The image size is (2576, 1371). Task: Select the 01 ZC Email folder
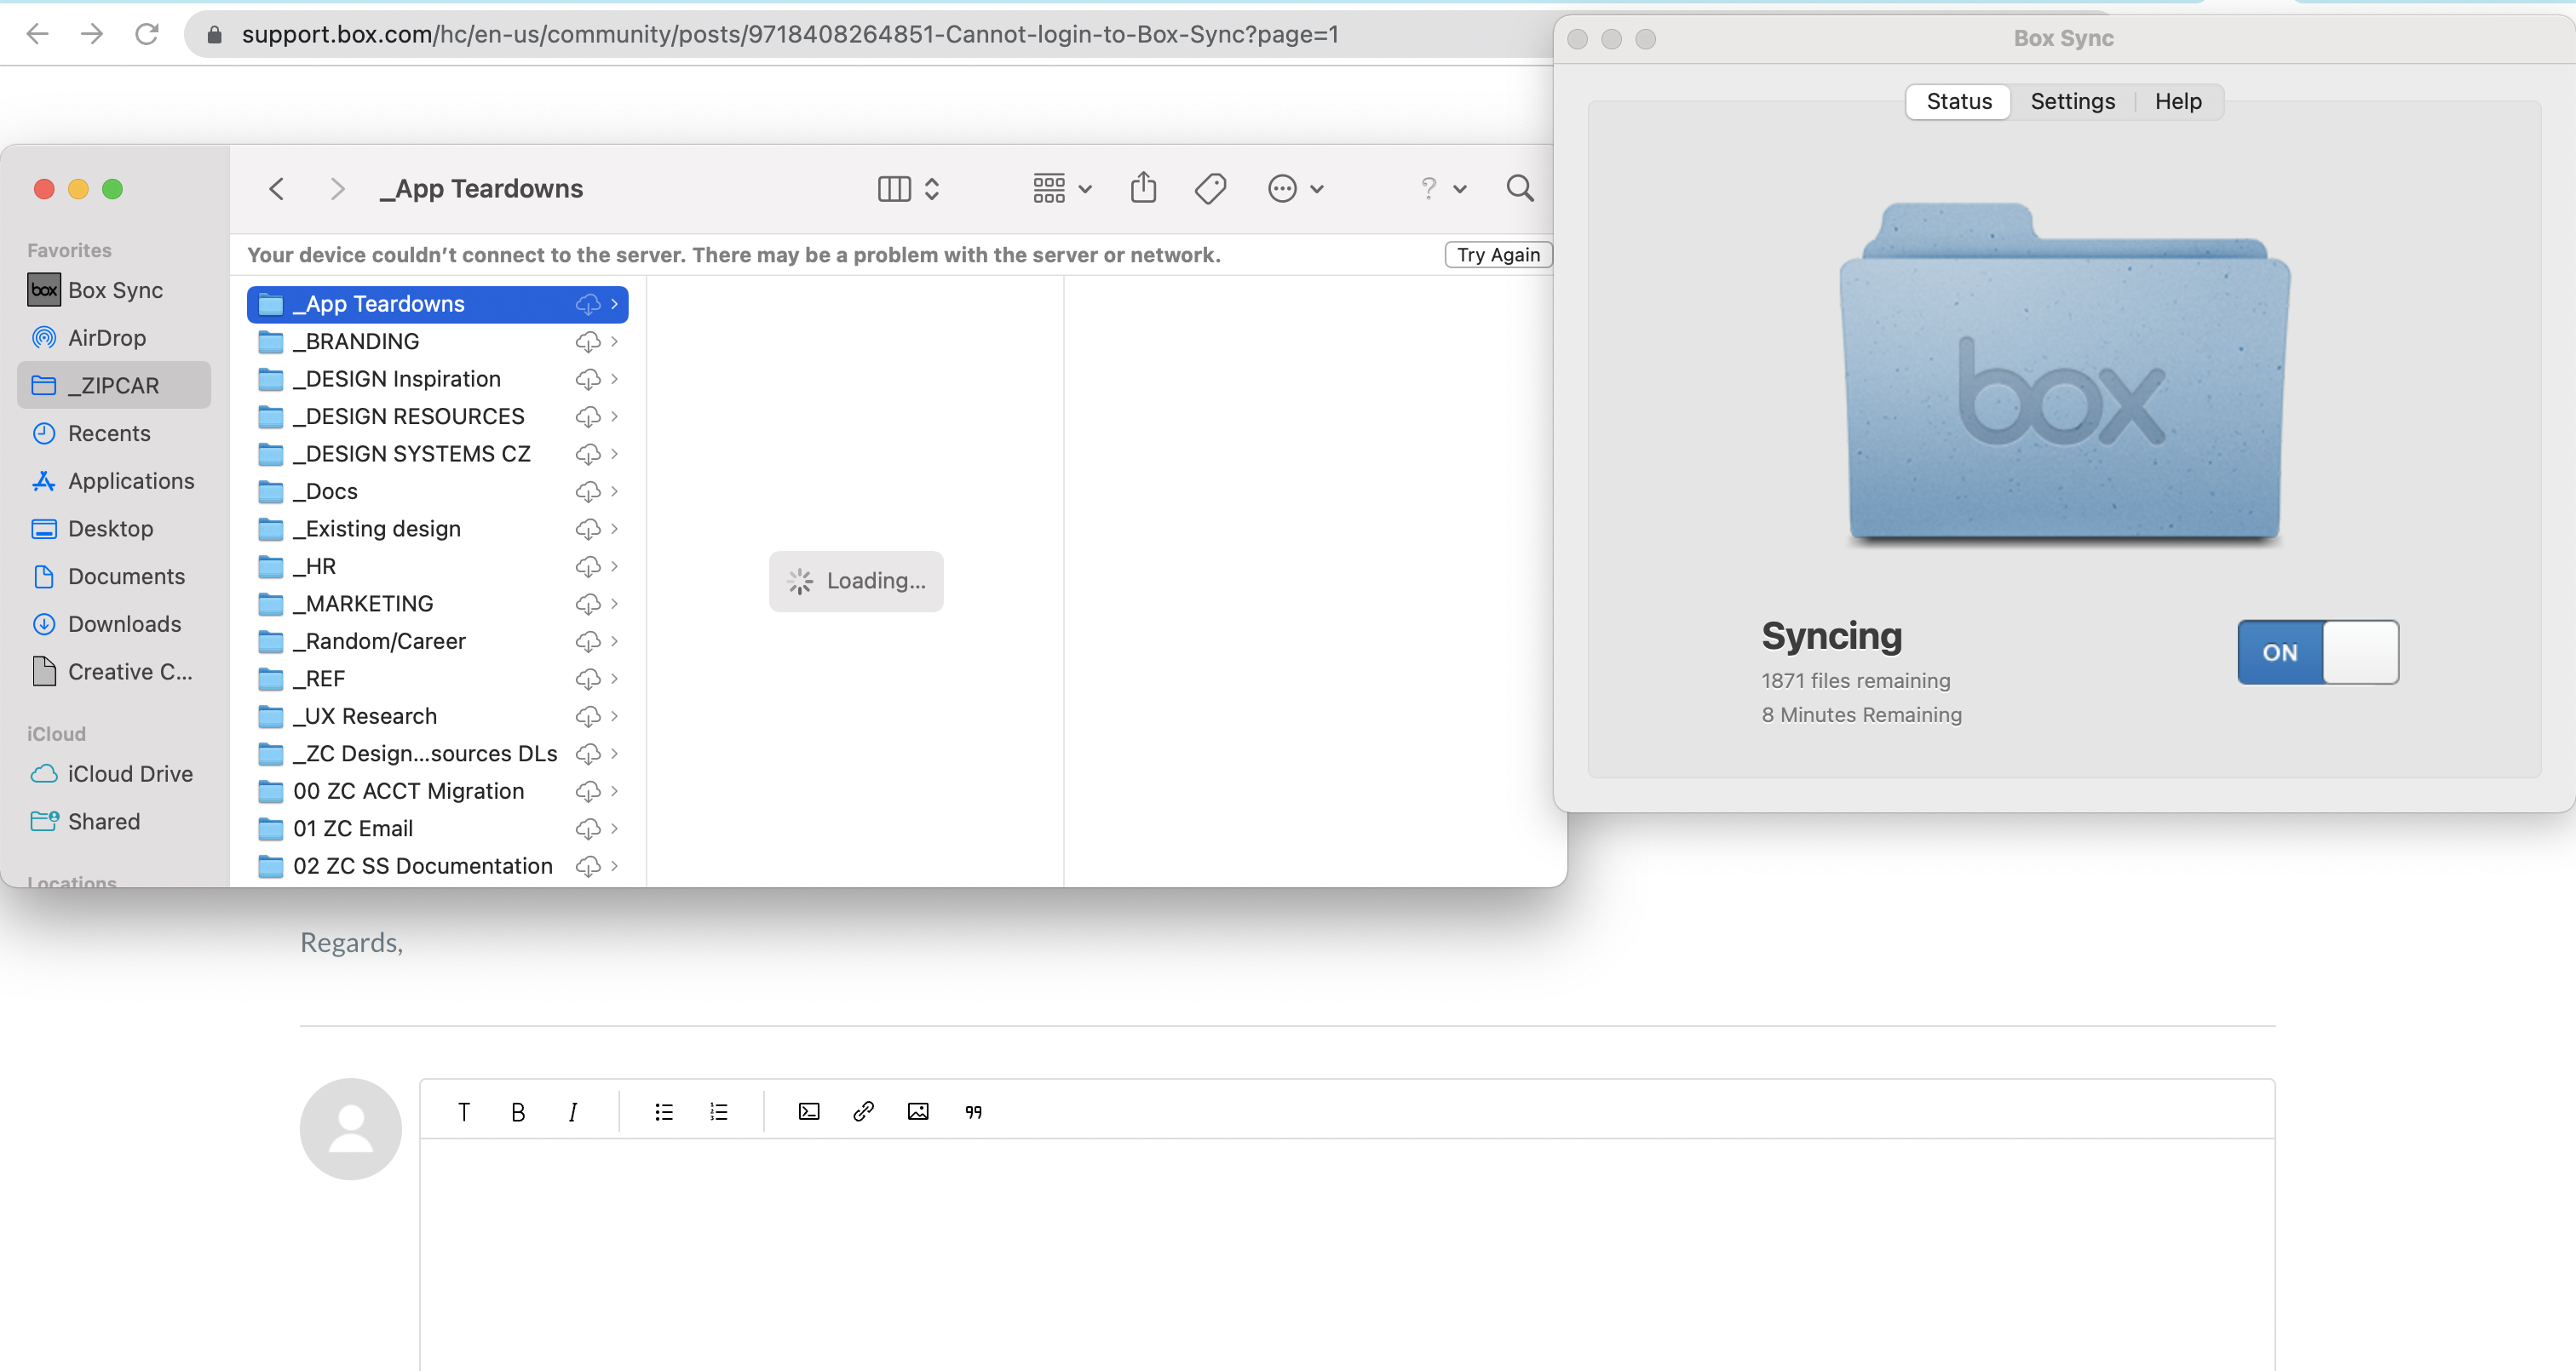pyautogui.click(x=437, y=829)
